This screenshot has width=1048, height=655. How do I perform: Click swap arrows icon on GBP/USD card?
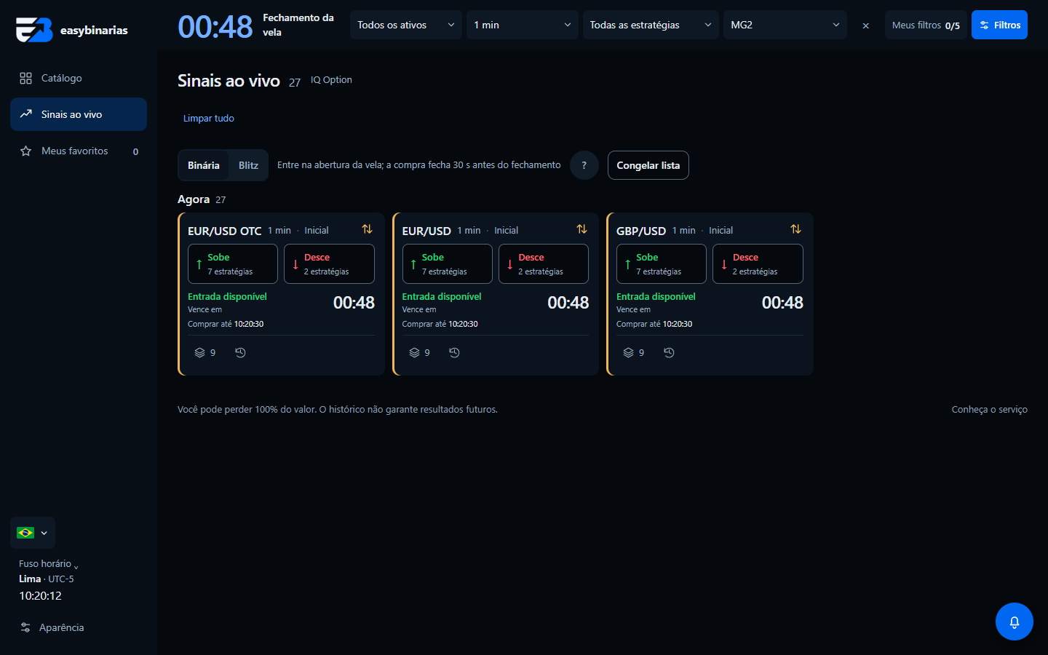pos(796,229)
